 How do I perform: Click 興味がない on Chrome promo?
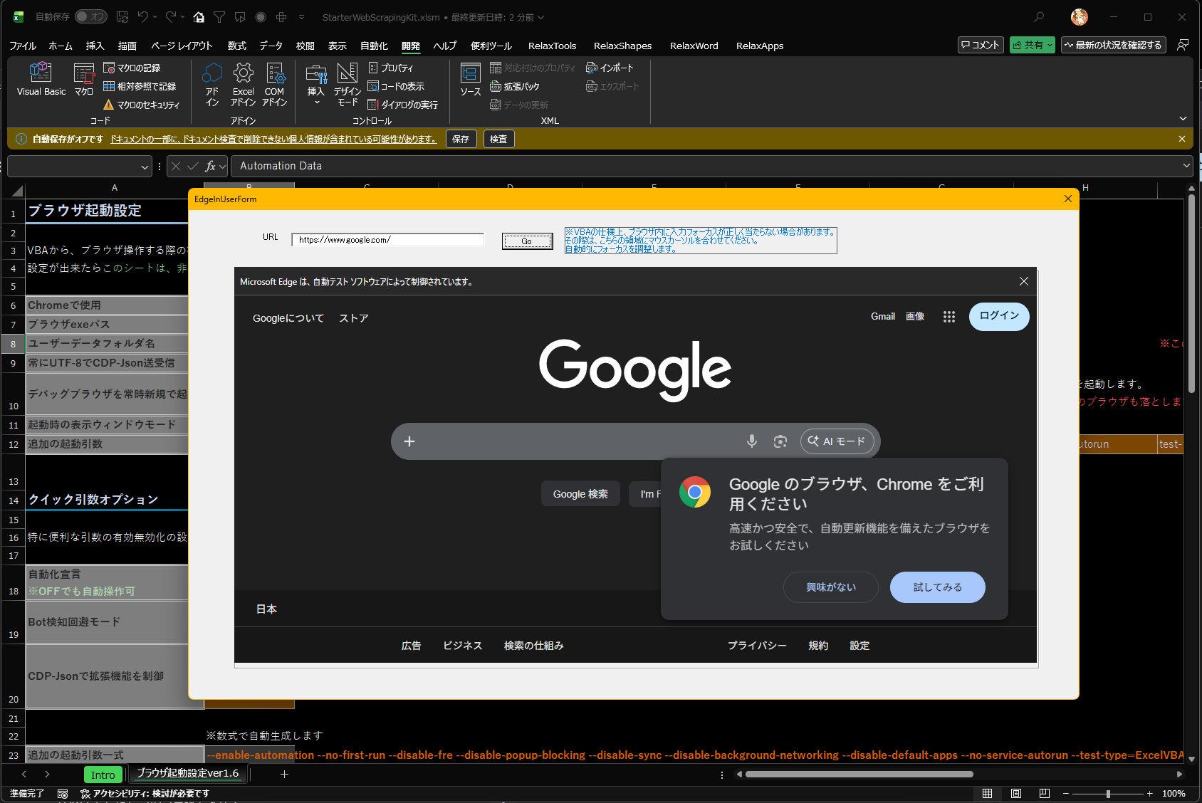[831, 587]
